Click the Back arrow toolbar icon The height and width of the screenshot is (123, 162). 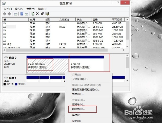[5, 14]
